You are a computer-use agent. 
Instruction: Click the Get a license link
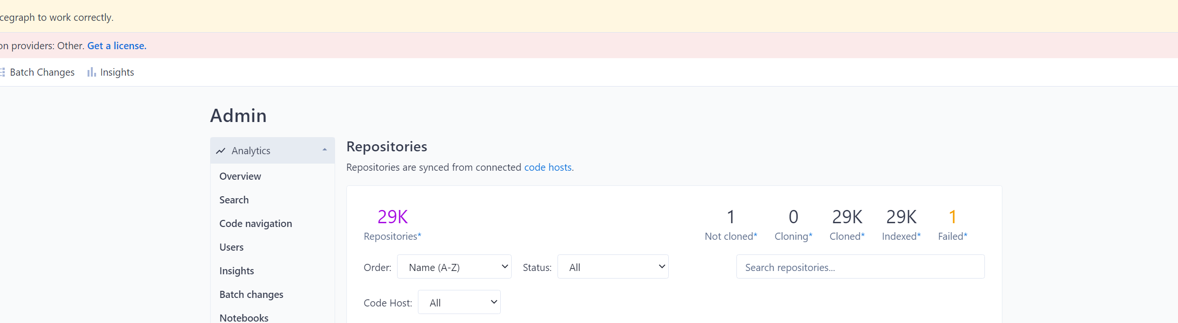(116, 45)
